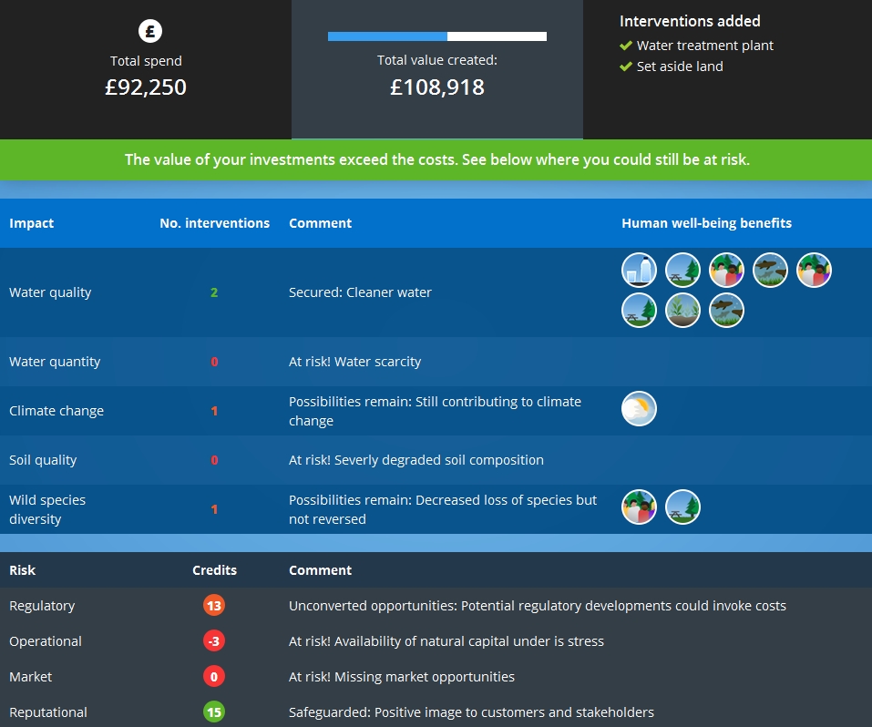Screen dimensions: 872x727
Task: Select the Water treatment plant intervention
Action: [x=704, y=46]
